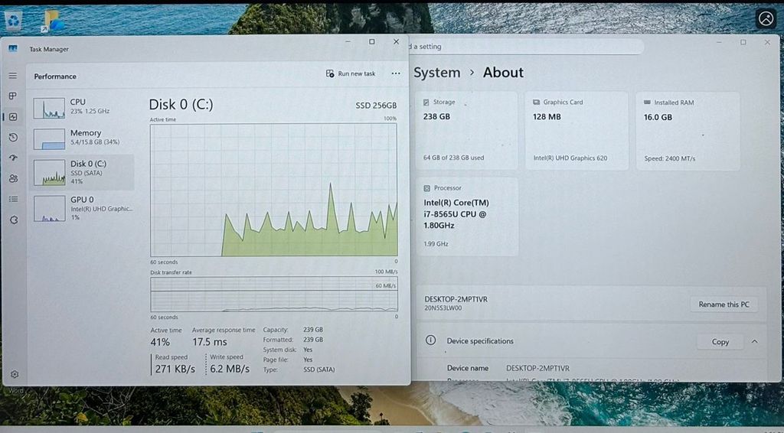Click the System breadcrumb link
784x433 pixels.
tap(436, 73)
